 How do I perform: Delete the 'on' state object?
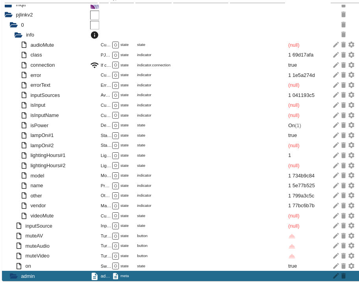click(x=343, y=266)
